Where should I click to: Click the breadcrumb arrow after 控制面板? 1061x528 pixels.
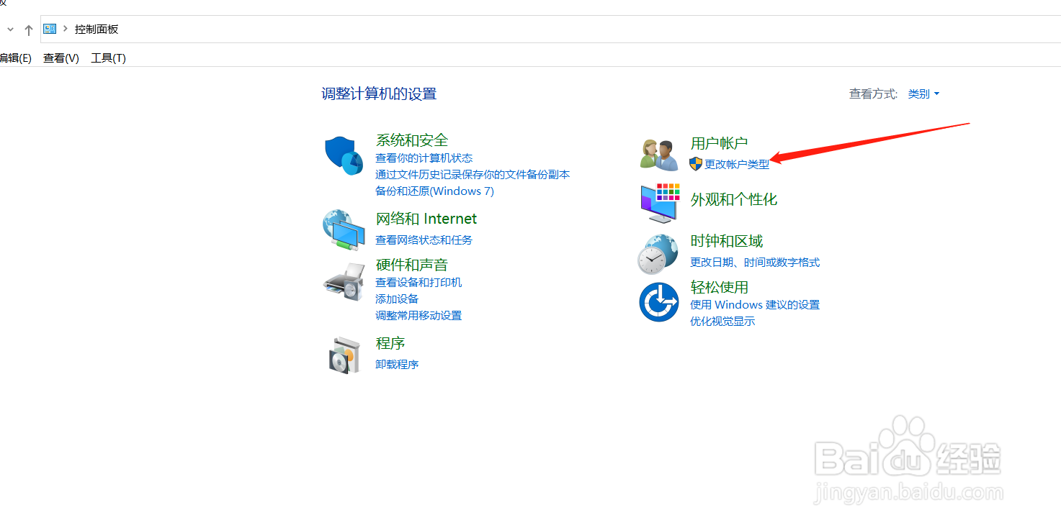64,29
